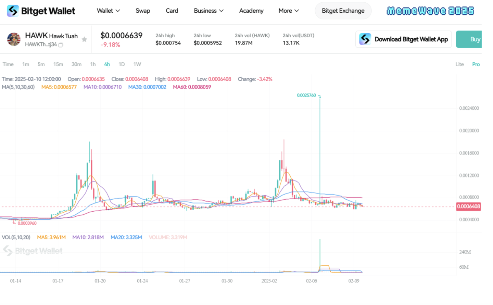Dim the VOLUME indicator label
This screenshot has height=305, width=493.
[168, 237]
